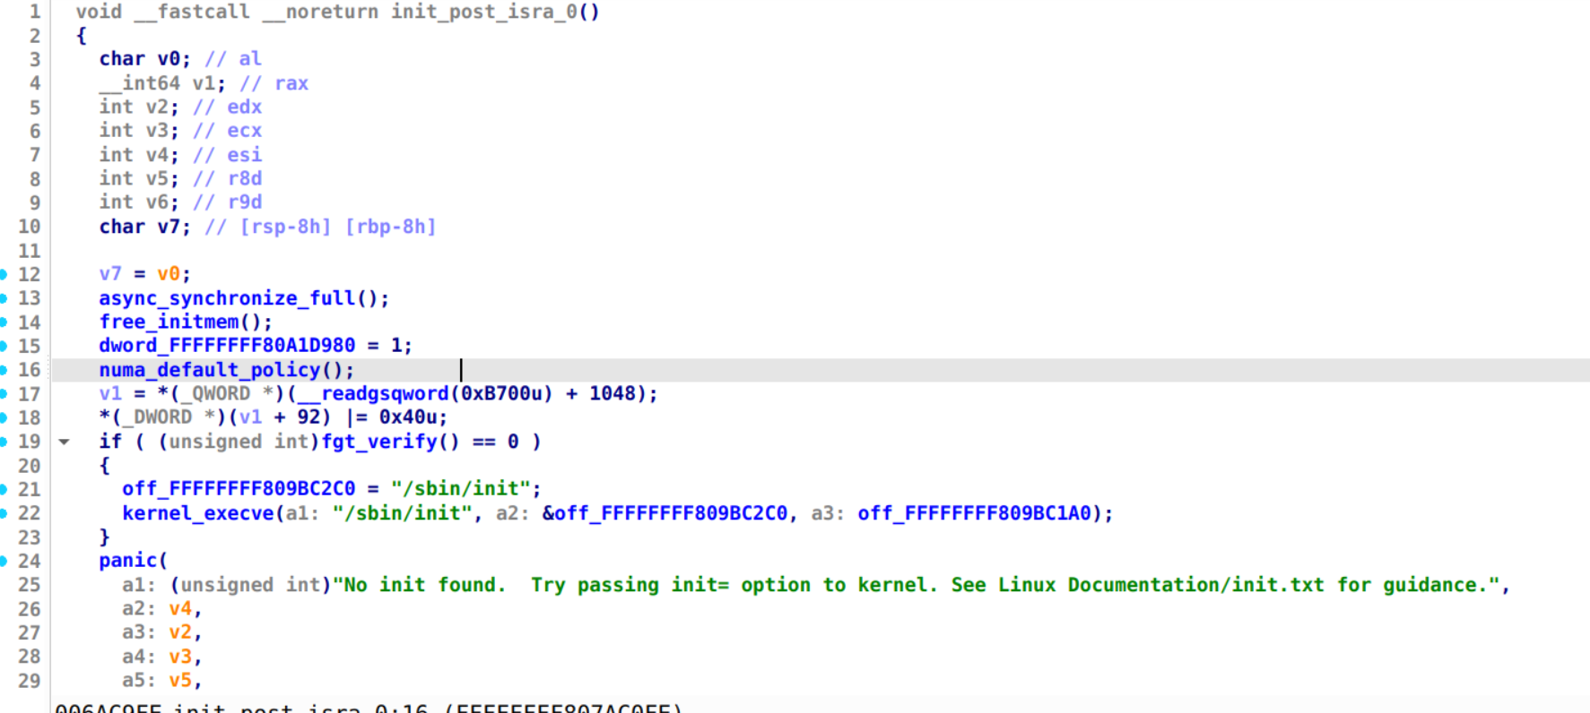Click v1 at start of line 17
This screenshot has width=1590, height=713.
click(x=110, y=393)
